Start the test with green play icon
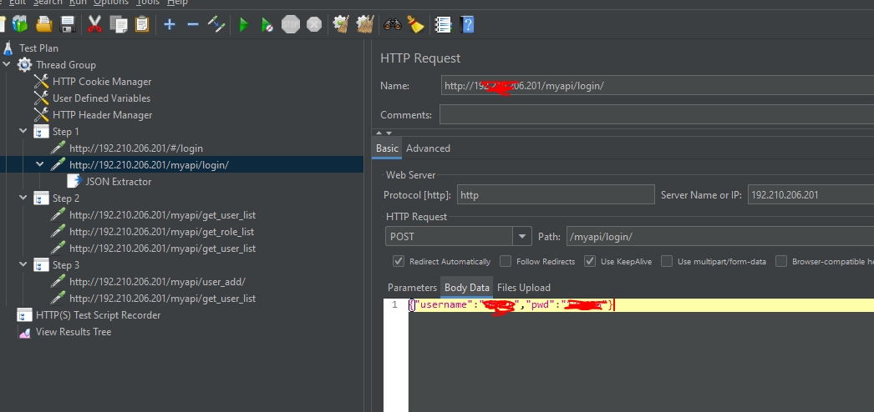 [244, 24]
